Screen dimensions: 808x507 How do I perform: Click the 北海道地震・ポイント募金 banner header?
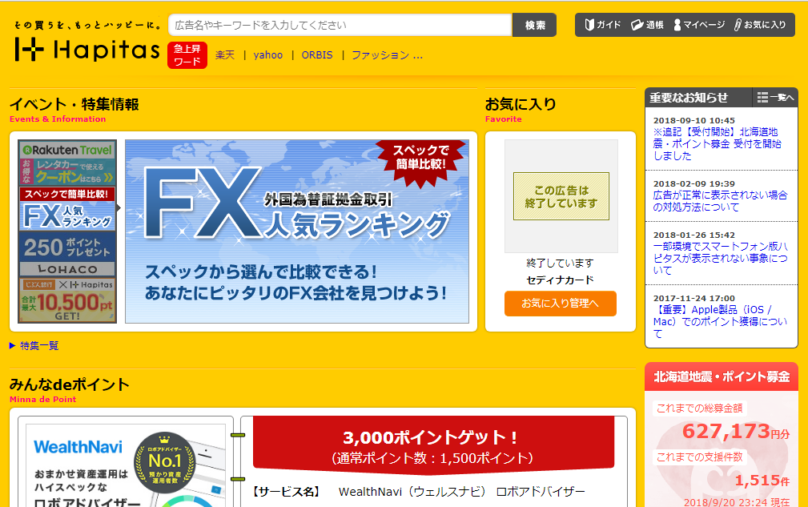pyautogui.click(x=722, y=376)
